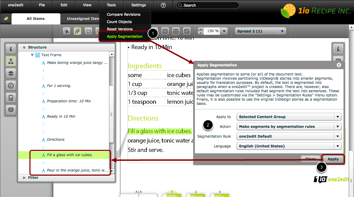Image resolution: width=354 pixels, height=197 pixels.
Task: Select the 'Ready in 10 Min' tree segment
Action: [x=61, y=117]
